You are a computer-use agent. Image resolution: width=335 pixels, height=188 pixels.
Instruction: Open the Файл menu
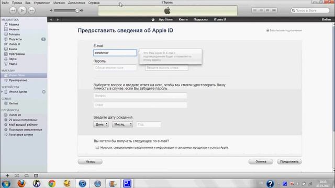pyautogui.click(x=5, y=3)
